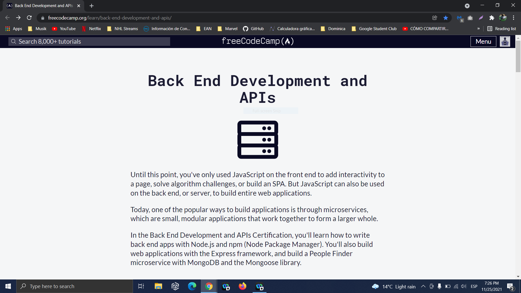The image size is (521, 293).
Task: Click the browser forward arrow
Action: click(x=18, y=18)
